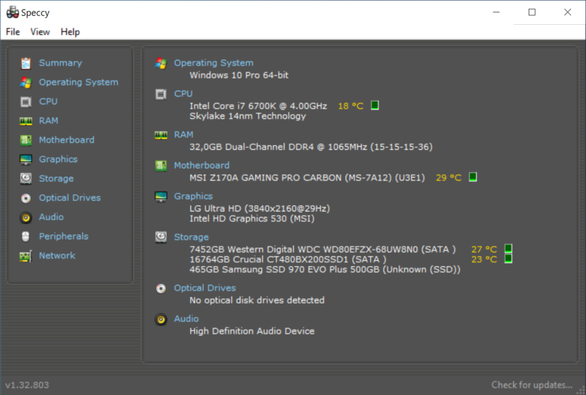Select Operating System in the sidebar list
Screen dimensions: 586x395
coord(78,82)
